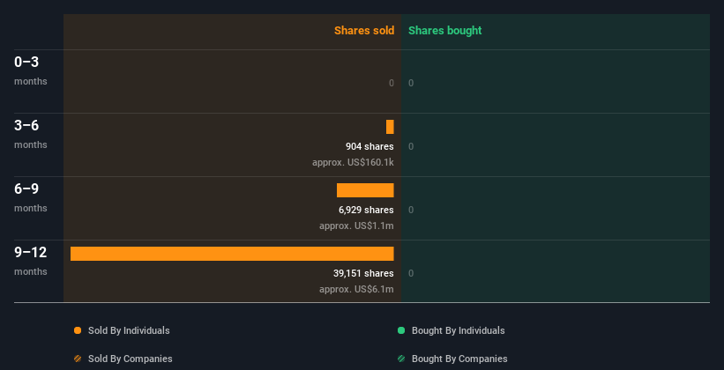The image size is (724, 370).
Task: Click the approx. US$160.1k value
Action: 354,162
